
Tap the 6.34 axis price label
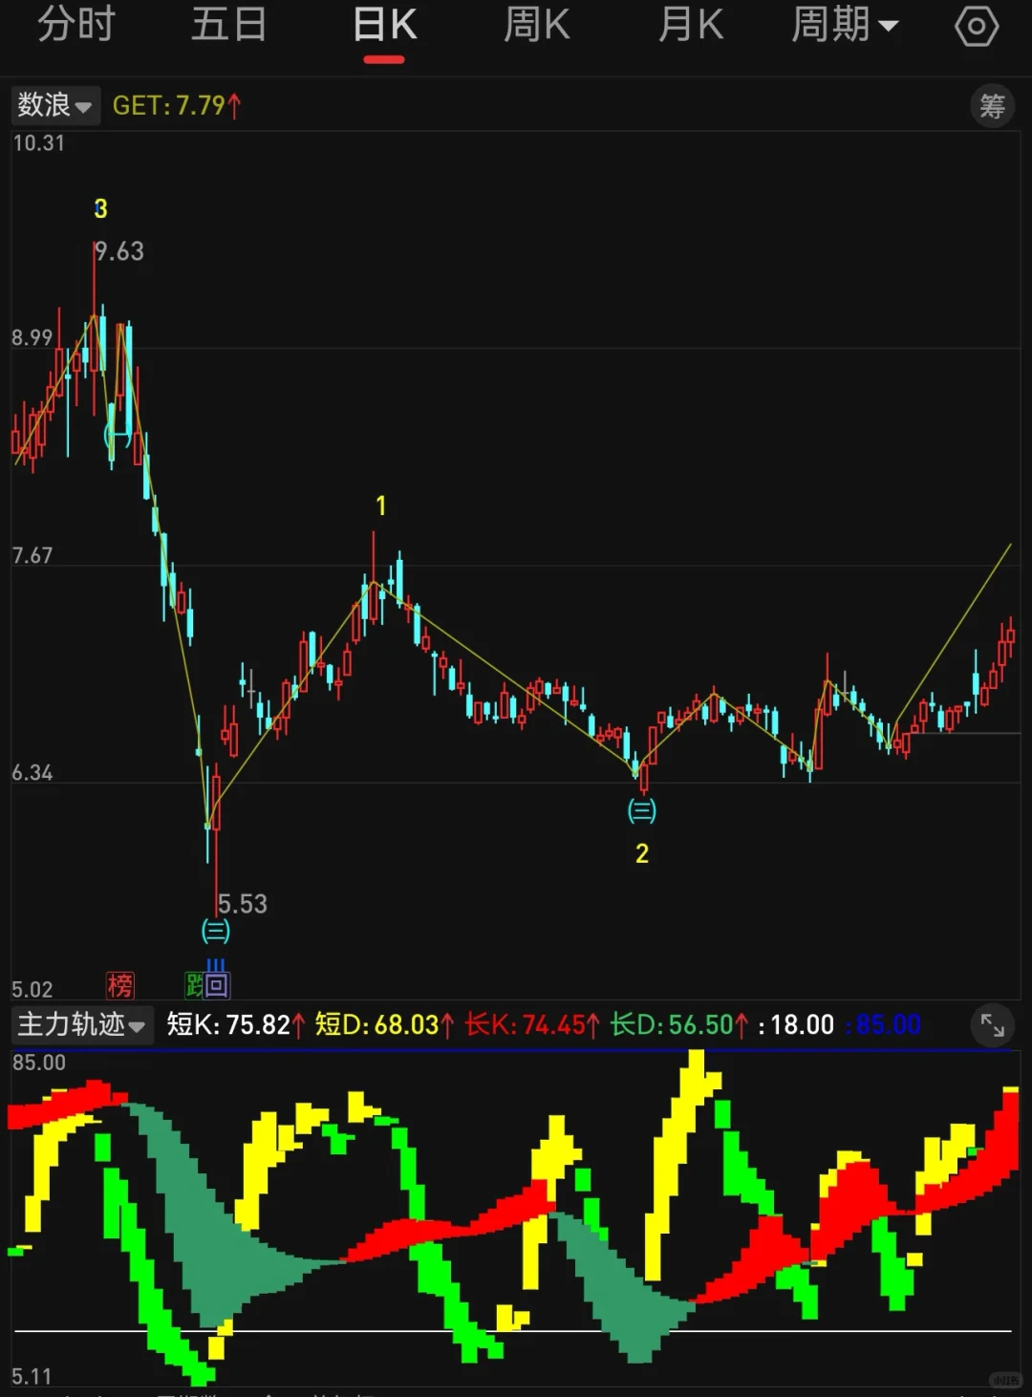pyautogui.click(x=32, y=772)
